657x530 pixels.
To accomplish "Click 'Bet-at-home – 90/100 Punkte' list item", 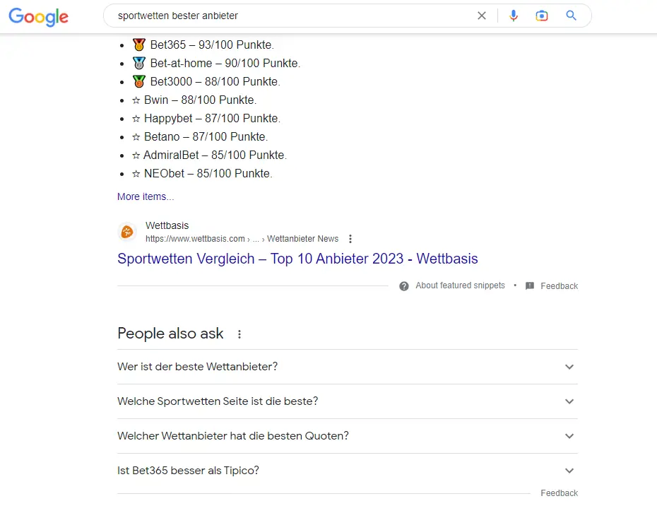I will point(216,64).
